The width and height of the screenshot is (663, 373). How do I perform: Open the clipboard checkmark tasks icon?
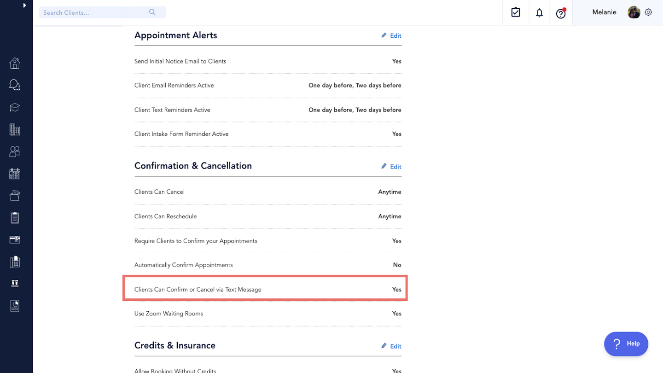tap(516, 12)
